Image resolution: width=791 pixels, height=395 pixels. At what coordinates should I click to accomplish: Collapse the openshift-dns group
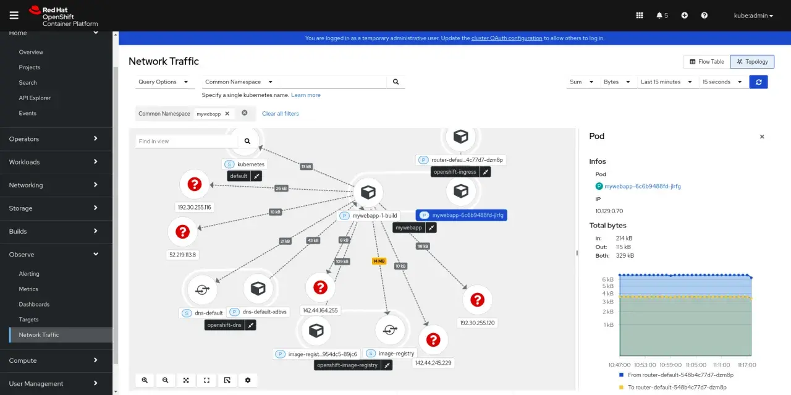coord(251,325)
